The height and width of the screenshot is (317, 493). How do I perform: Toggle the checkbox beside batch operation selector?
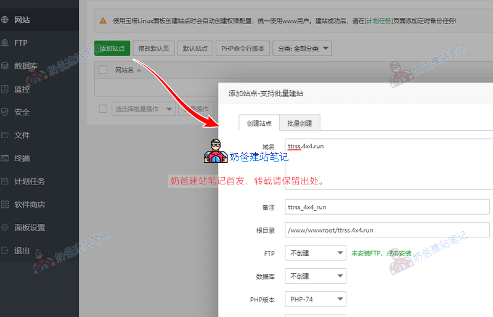click(x=104, y=109)
